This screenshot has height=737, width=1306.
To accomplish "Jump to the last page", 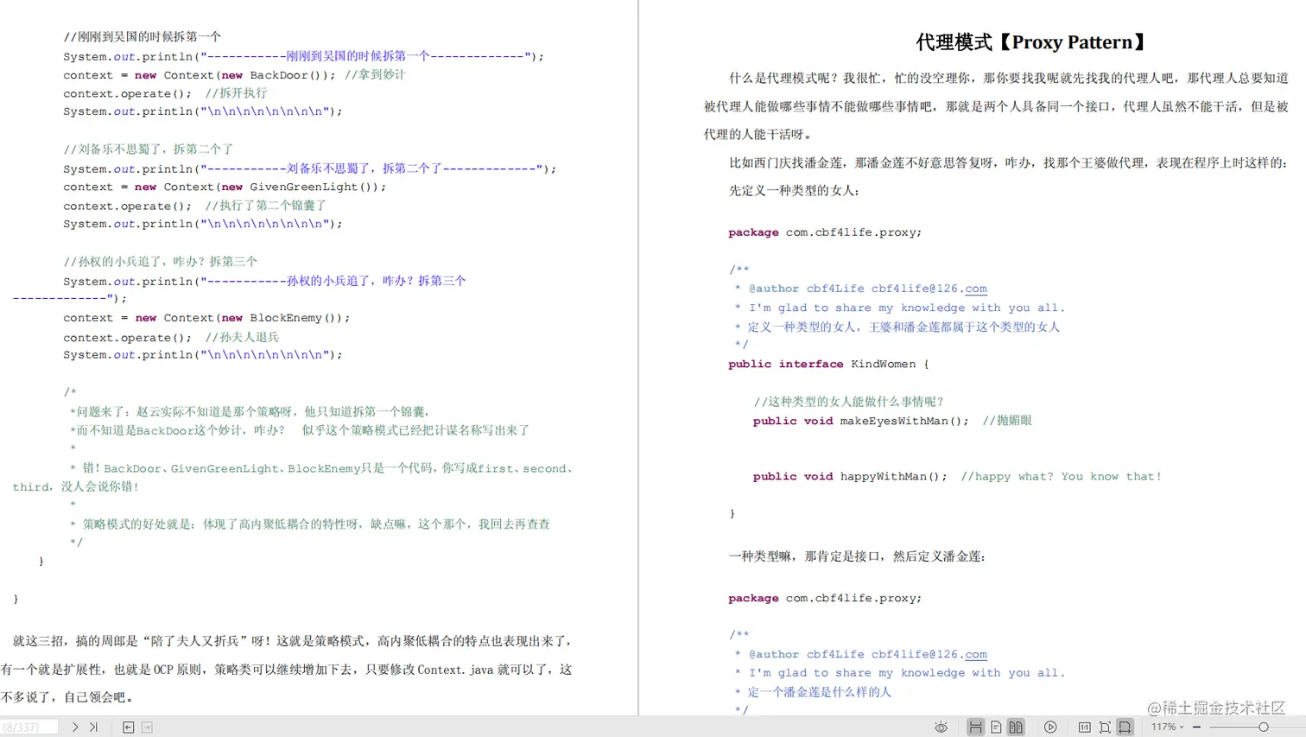I will click(93, 727).
